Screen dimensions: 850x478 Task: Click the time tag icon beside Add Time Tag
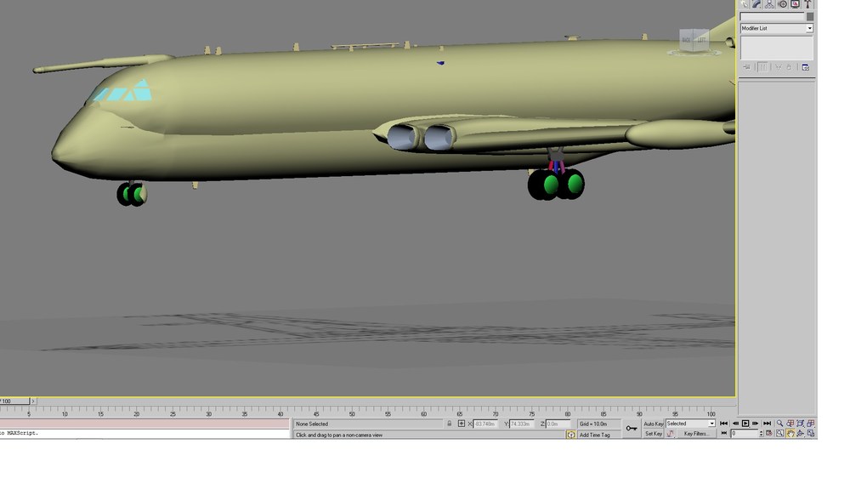tap(571, 435)
